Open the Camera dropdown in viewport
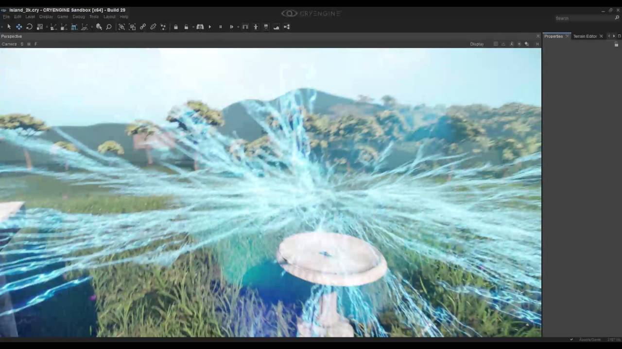The image size is (622, 349). coord(9,44)
